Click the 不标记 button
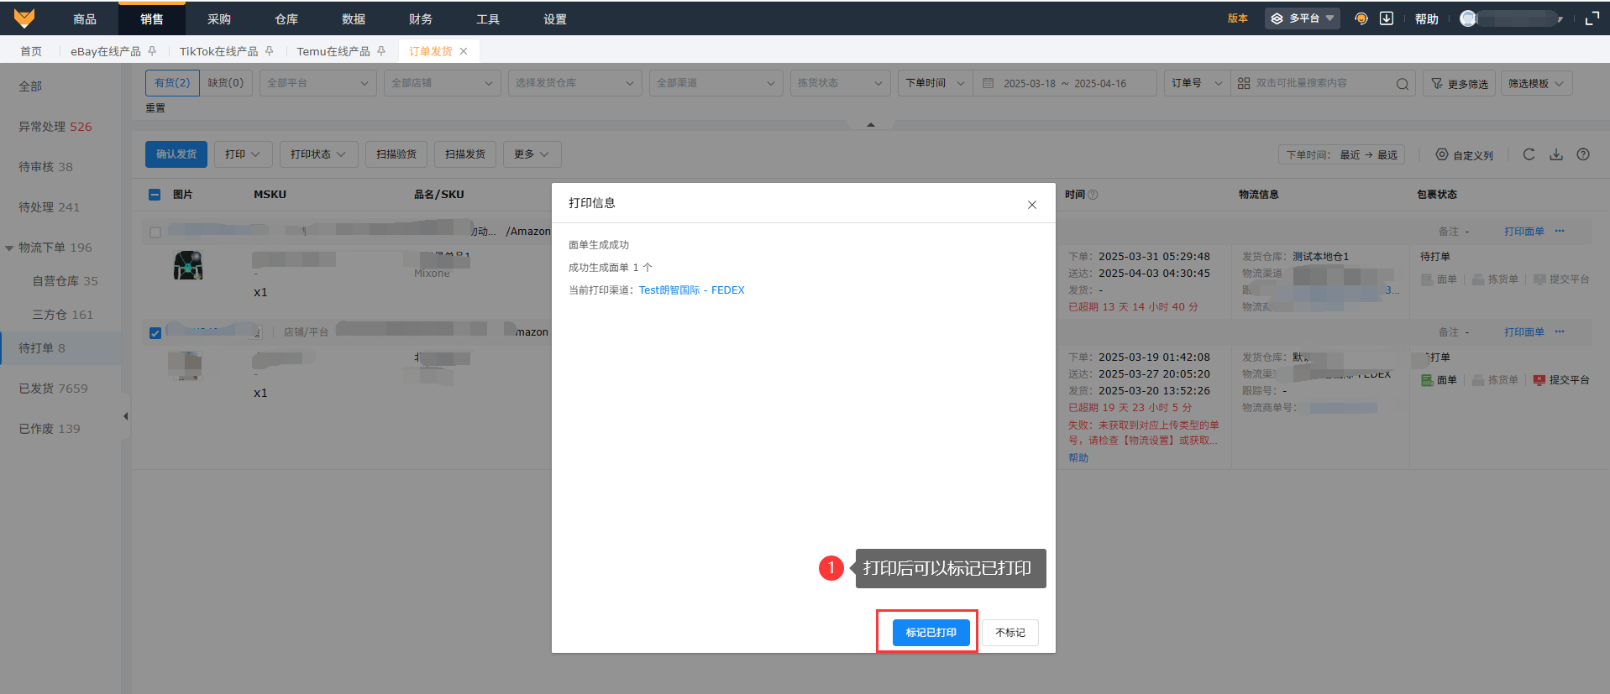The image size is (1610, 694). [x=1010, y=633]
